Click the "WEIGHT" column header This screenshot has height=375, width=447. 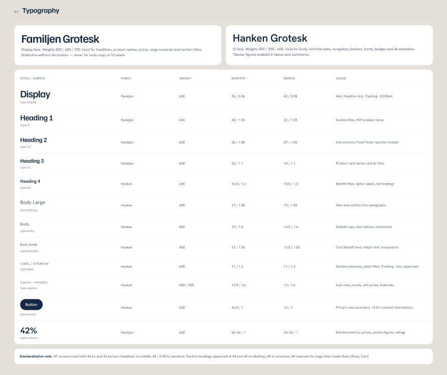[185, 78]
